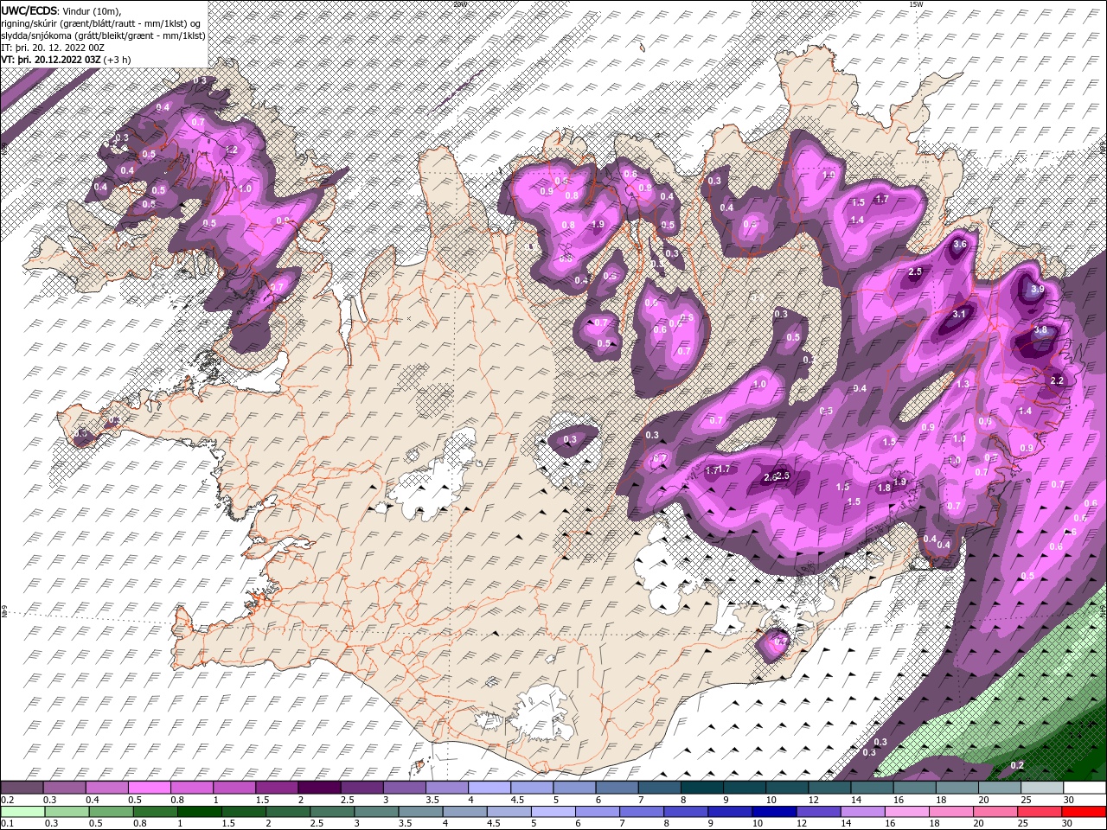Screen dimensions: 1107x830
Task: Select the 3.6 precipitation value on the map
Action: pos(959,245)
